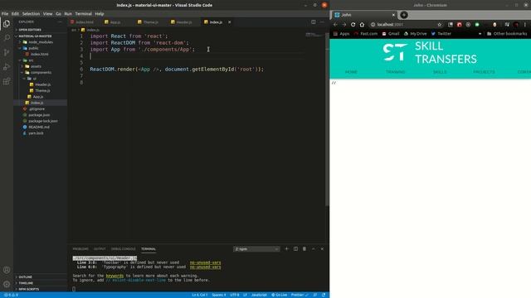531x298 pixels.
Task: Open terminal selector dropdown showing npm
Action: pos(256,249)
